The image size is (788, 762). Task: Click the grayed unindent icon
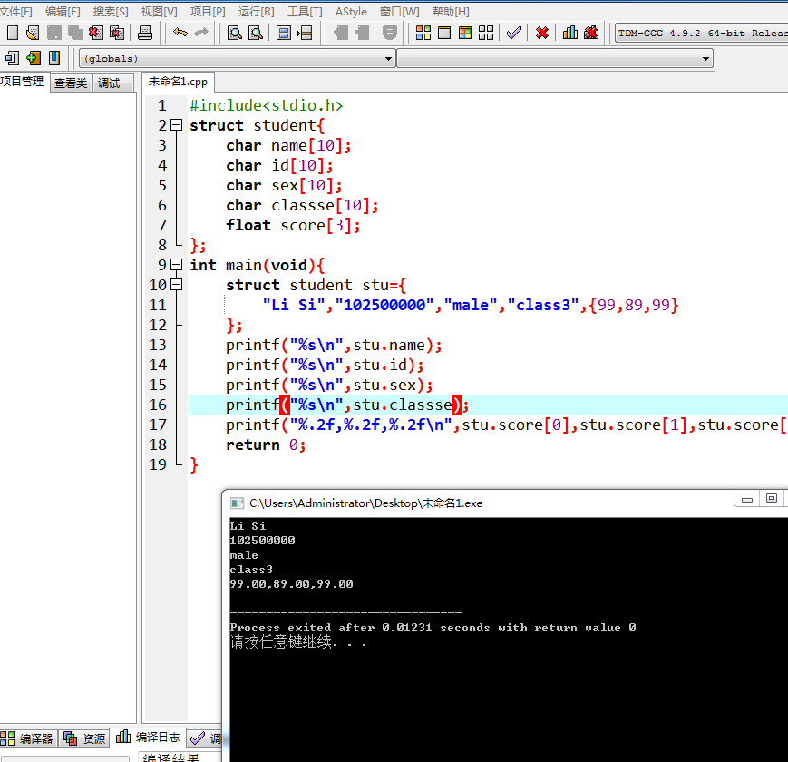click(361, 34)
